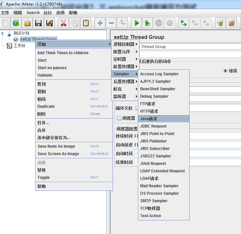Click the Toggle enable/disable icon
Viewport: 241px width, 234px height.
tap(122, 23)
